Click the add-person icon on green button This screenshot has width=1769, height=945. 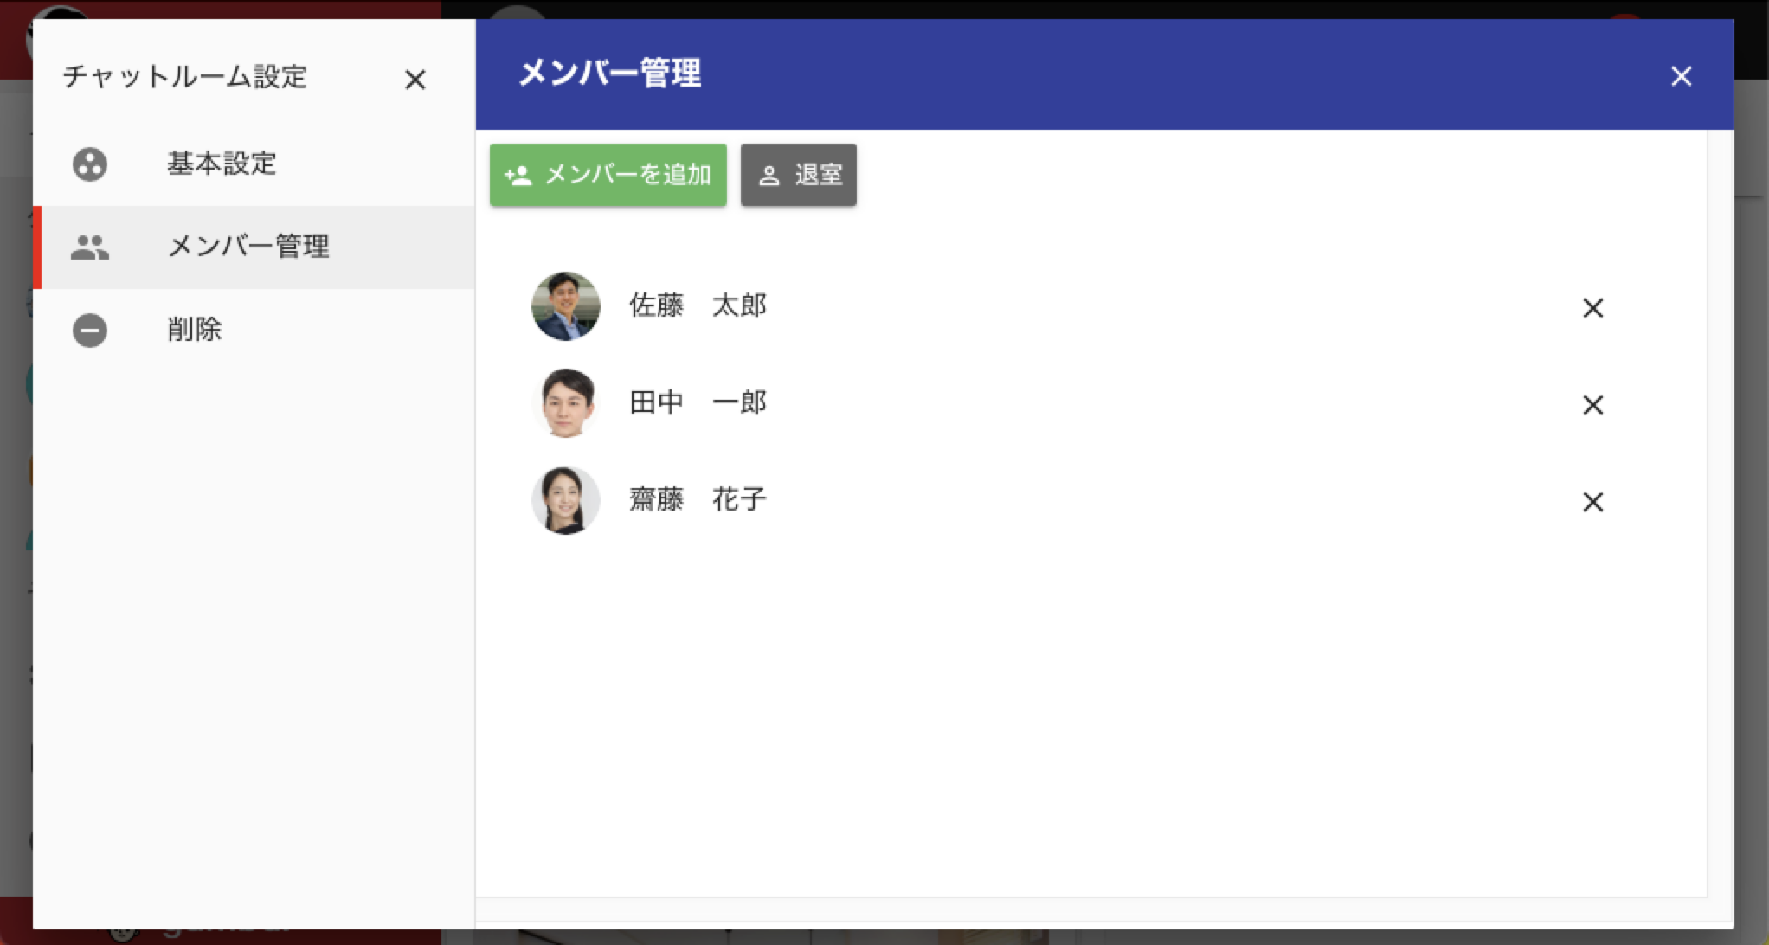pos(518,176)
